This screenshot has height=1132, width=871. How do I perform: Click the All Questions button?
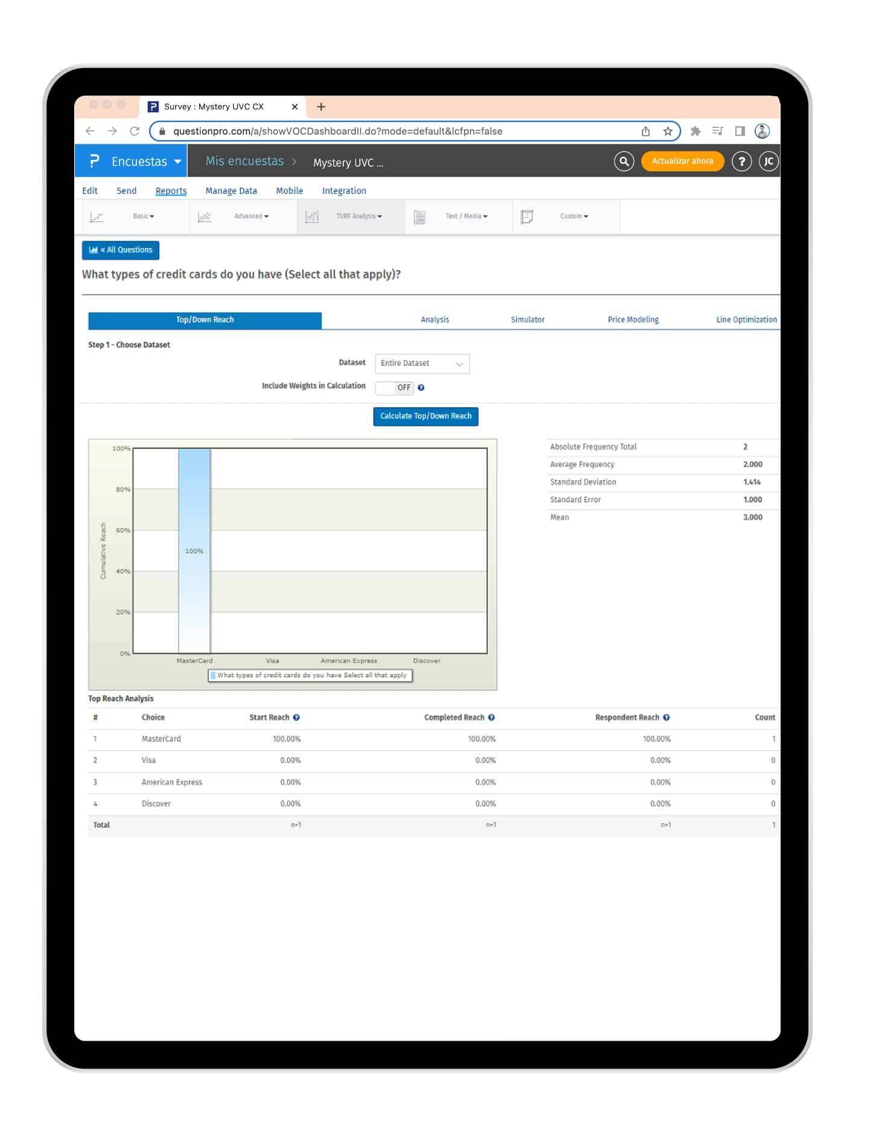tap(121, 250)
